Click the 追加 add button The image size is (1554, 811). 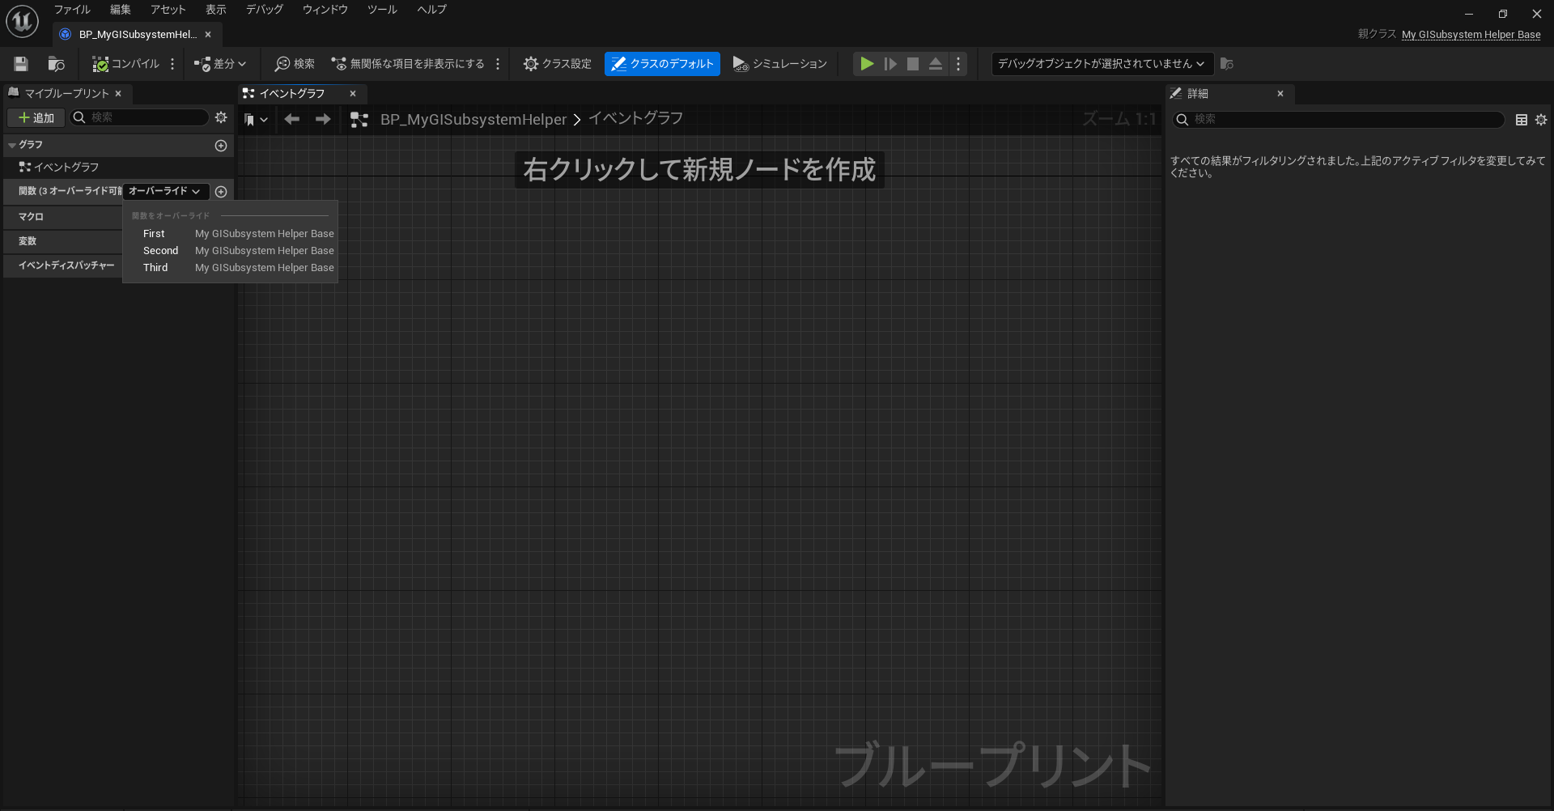click(36, 118)
